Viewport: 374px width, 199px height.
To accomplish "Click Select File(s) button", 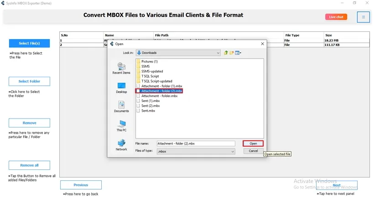I will [x=29, y=43].
